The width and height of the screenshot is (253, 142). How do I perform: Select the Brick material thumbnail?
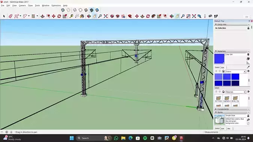(235, 99)
